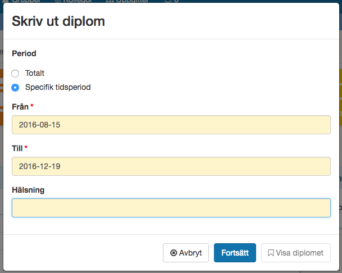Click the circled X icon in Avbryt
342x273 pixels.
174,253
